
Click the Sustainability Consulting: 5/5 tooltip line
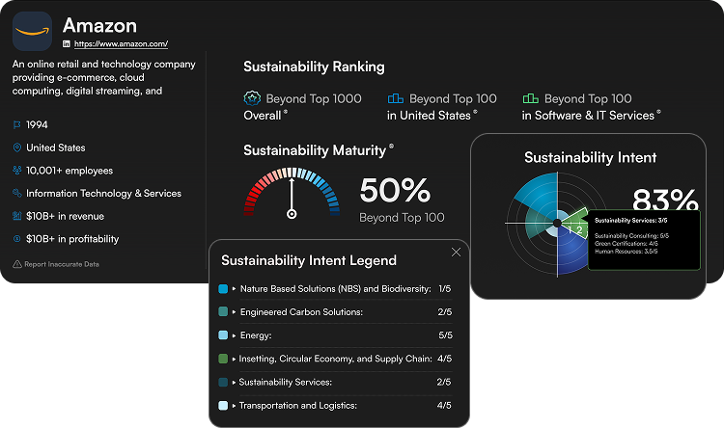click(631, 235)
